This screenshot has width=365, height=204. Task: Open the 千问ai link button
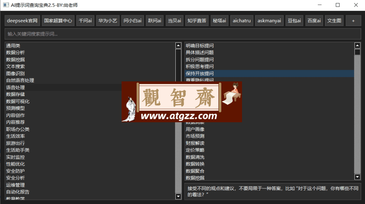[85, 21]
